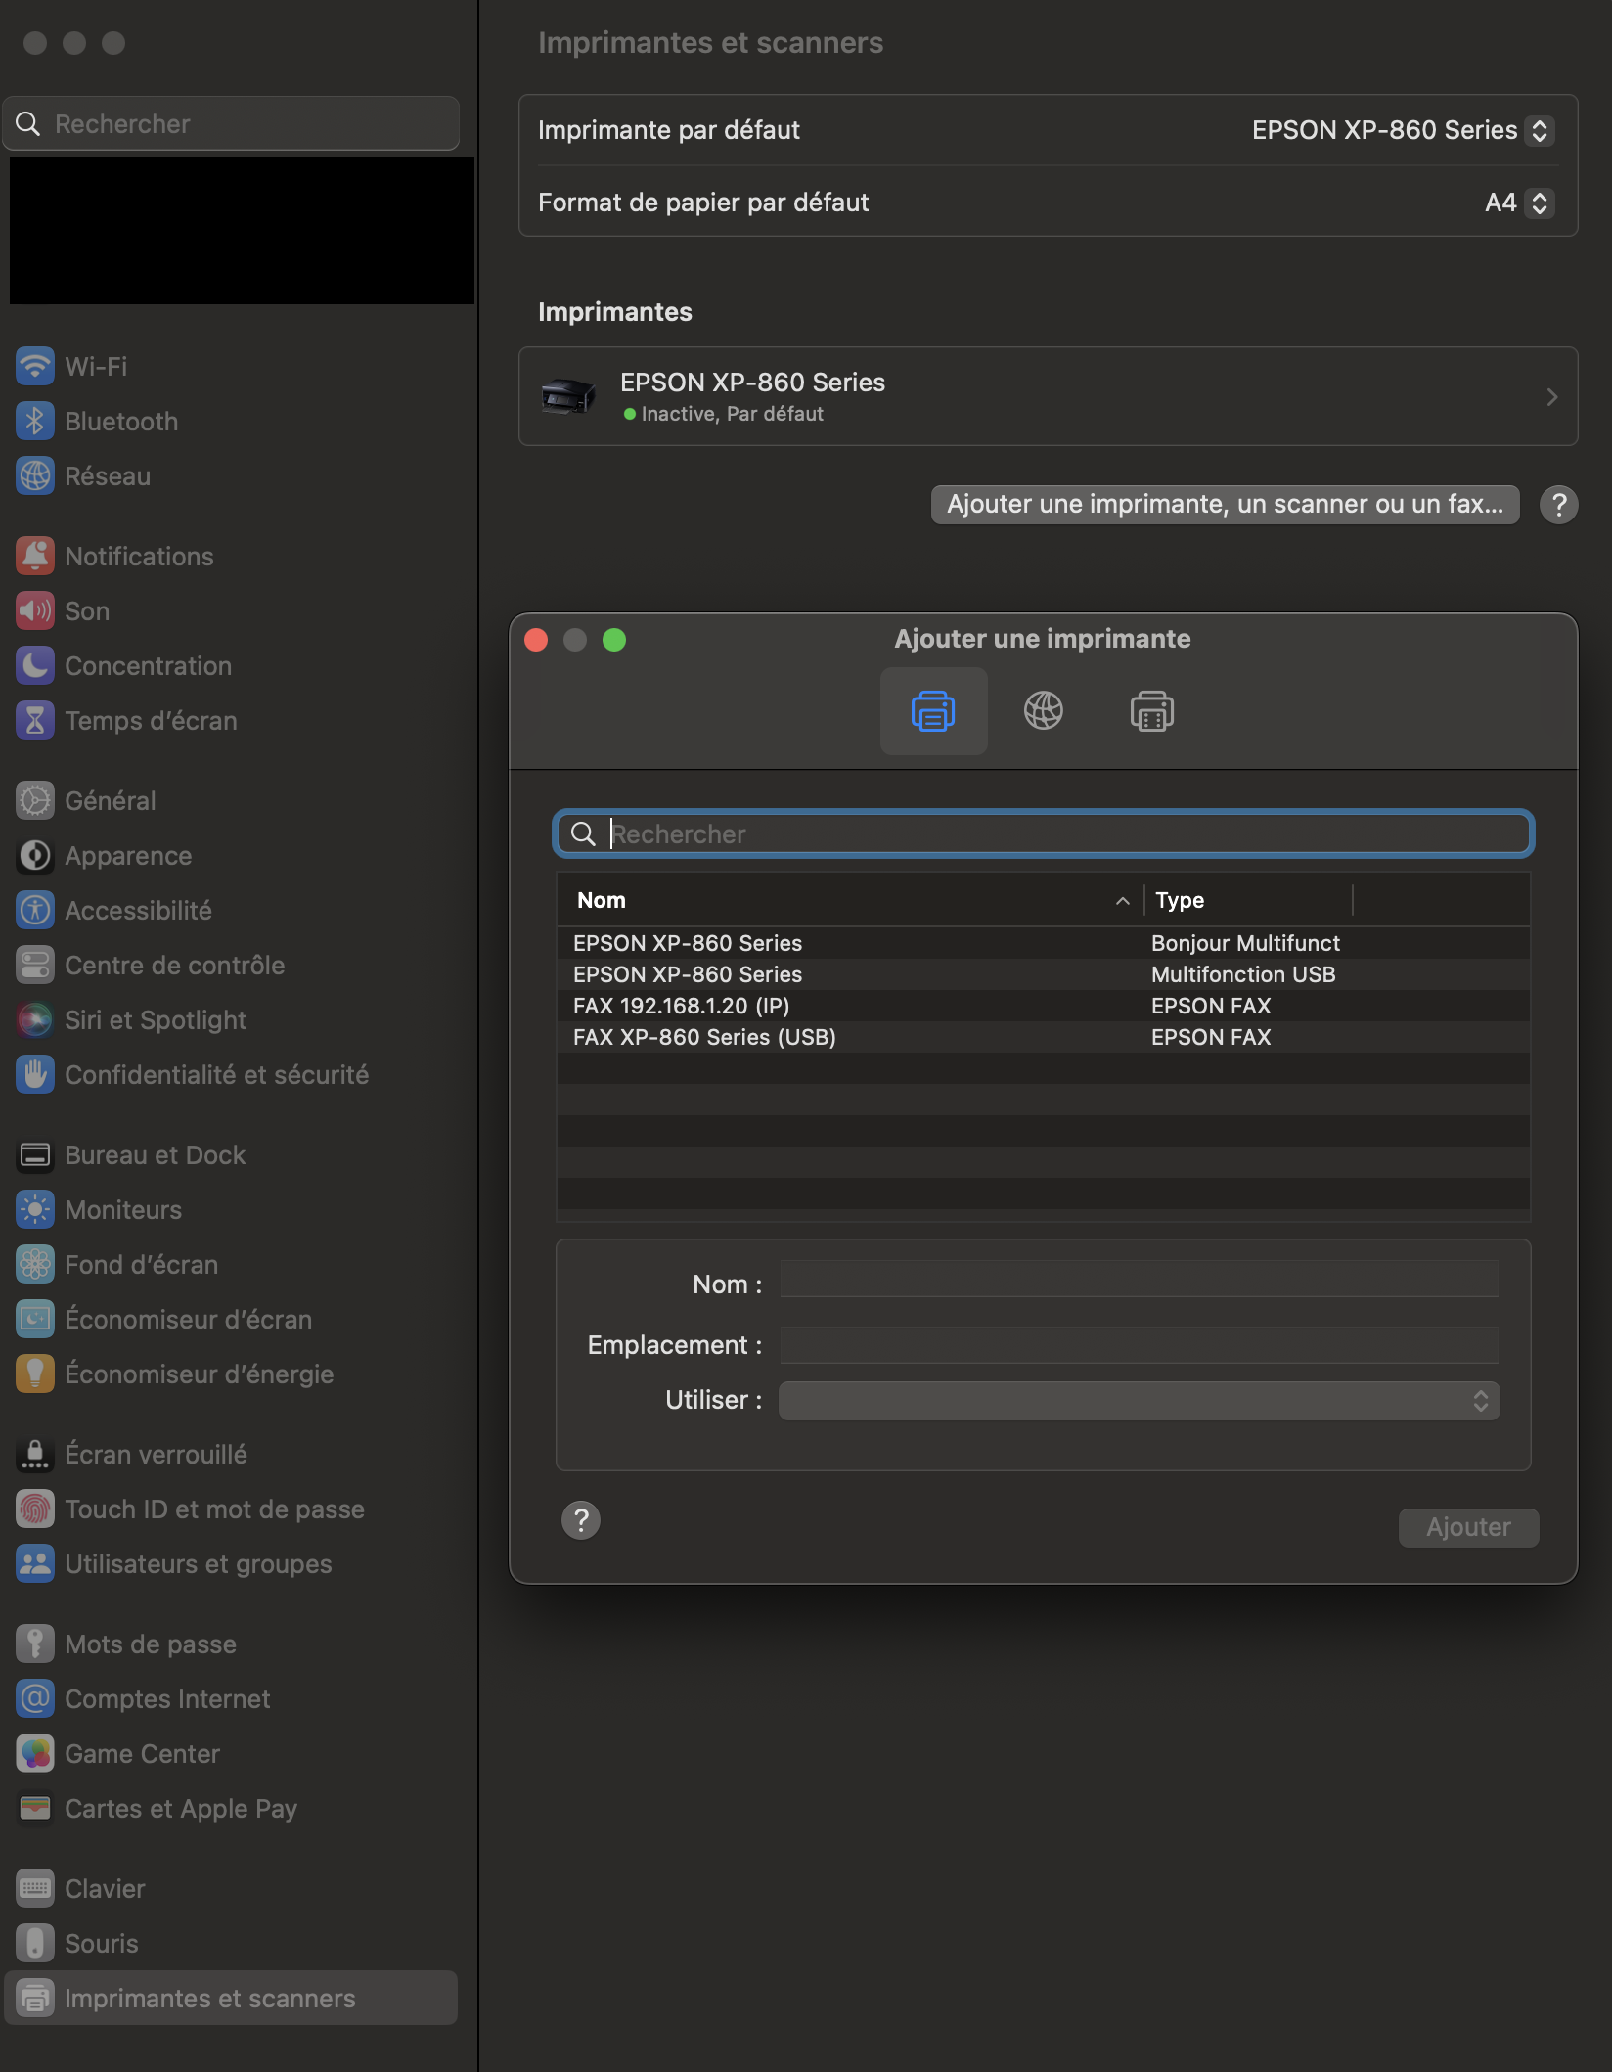
Task: Expand the Utiliser driver dropdown
Action: (1139, 1401)
